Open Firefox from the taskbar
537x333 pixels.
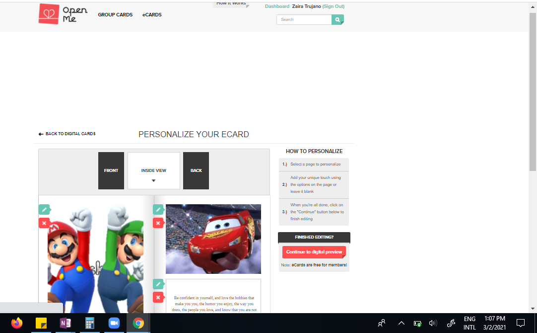(16, 323)
